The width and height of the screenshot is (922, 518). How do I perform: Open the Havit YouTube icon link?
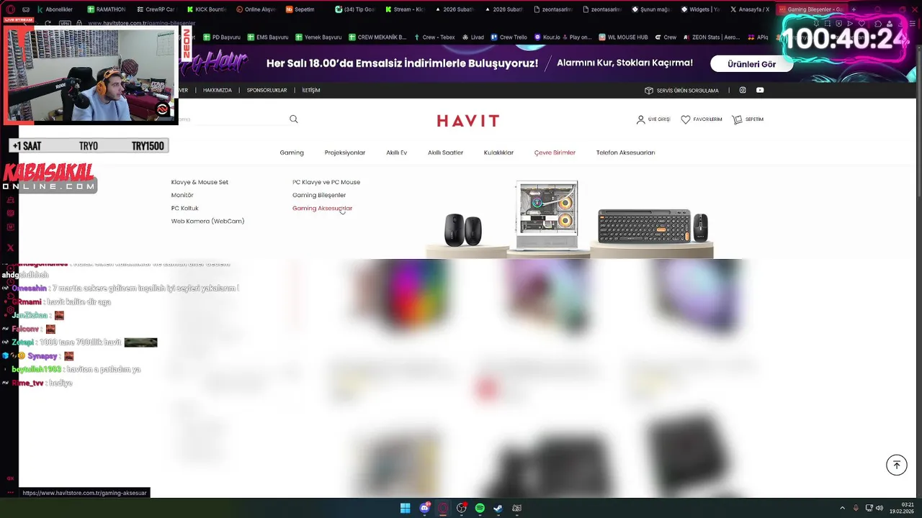[760, 90]
